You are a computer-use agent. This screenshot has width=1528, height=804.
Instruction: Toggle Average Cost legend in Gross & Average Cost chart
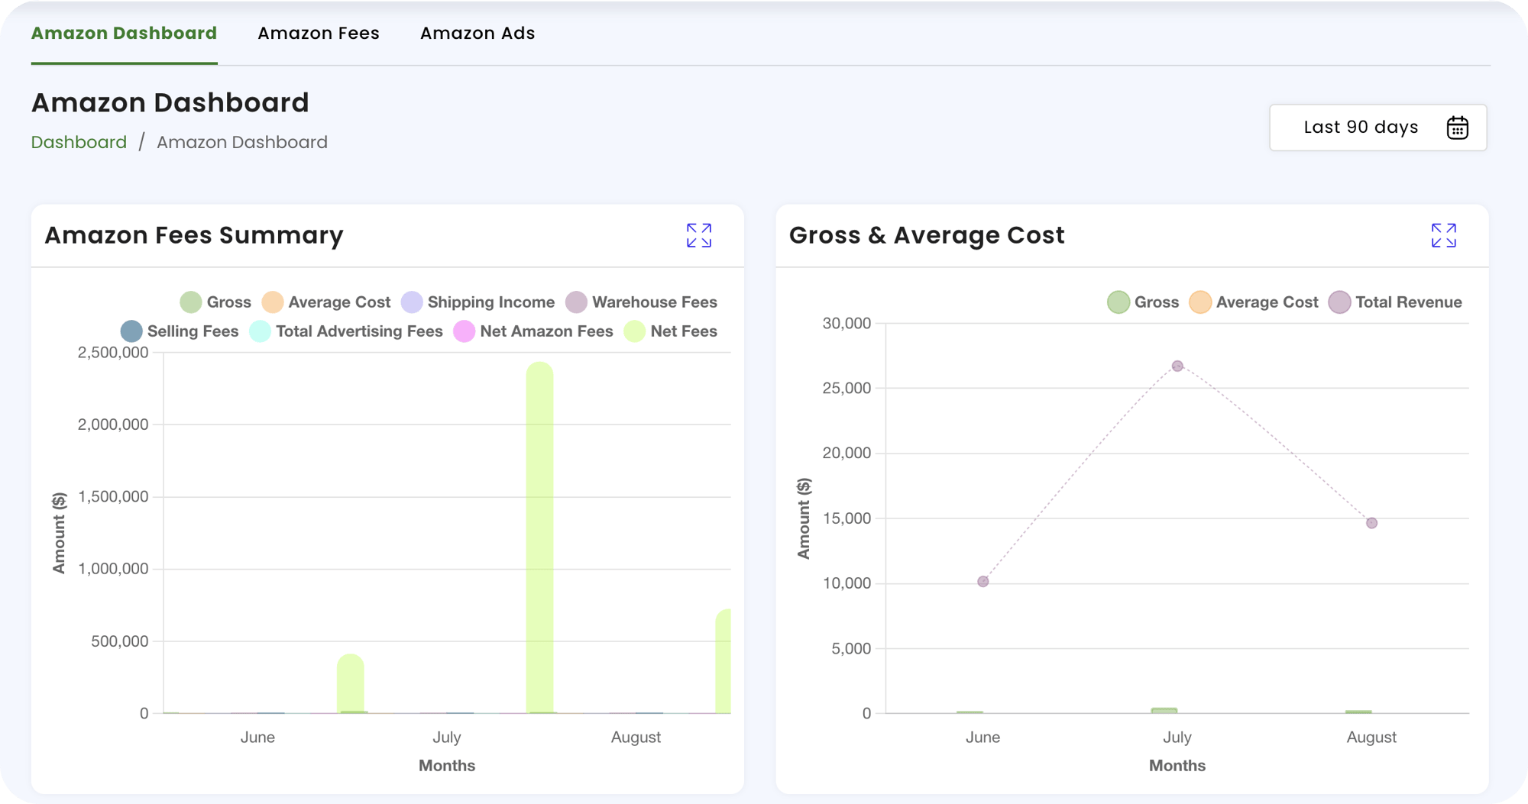(1254, 302)
